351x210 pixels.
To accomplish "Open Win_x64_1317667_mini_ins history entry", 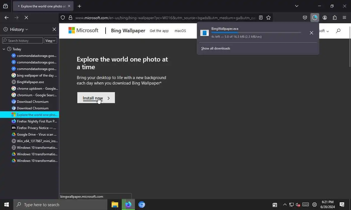I will (x=35, y=141).
